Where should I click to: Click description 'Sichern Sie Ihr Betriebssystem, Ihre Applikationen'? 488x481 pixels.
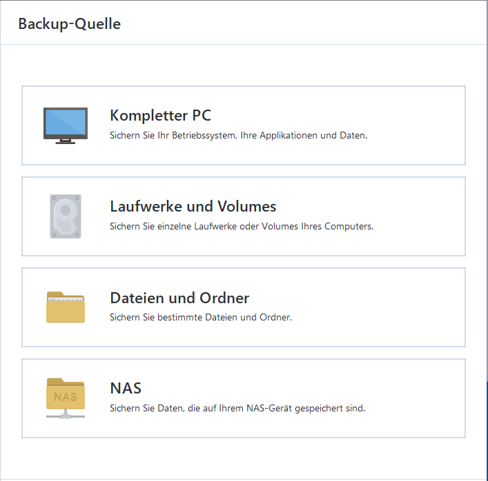coord(238,136)
